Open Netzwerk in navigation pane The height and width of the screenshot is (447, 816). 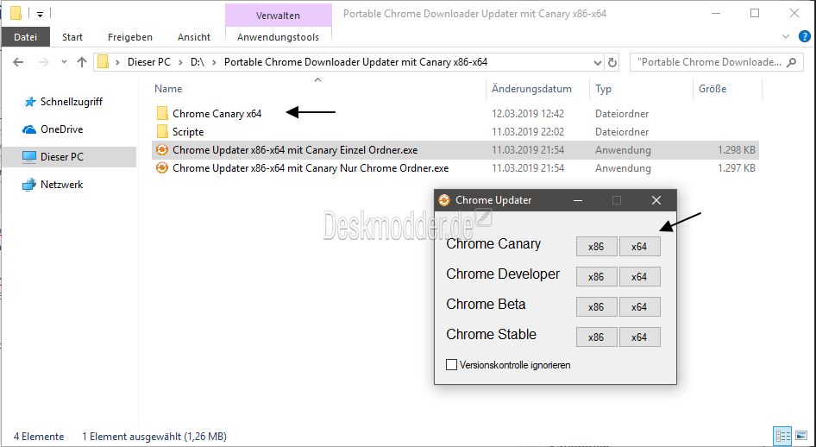pyautogui.click(x=61, y=184)
